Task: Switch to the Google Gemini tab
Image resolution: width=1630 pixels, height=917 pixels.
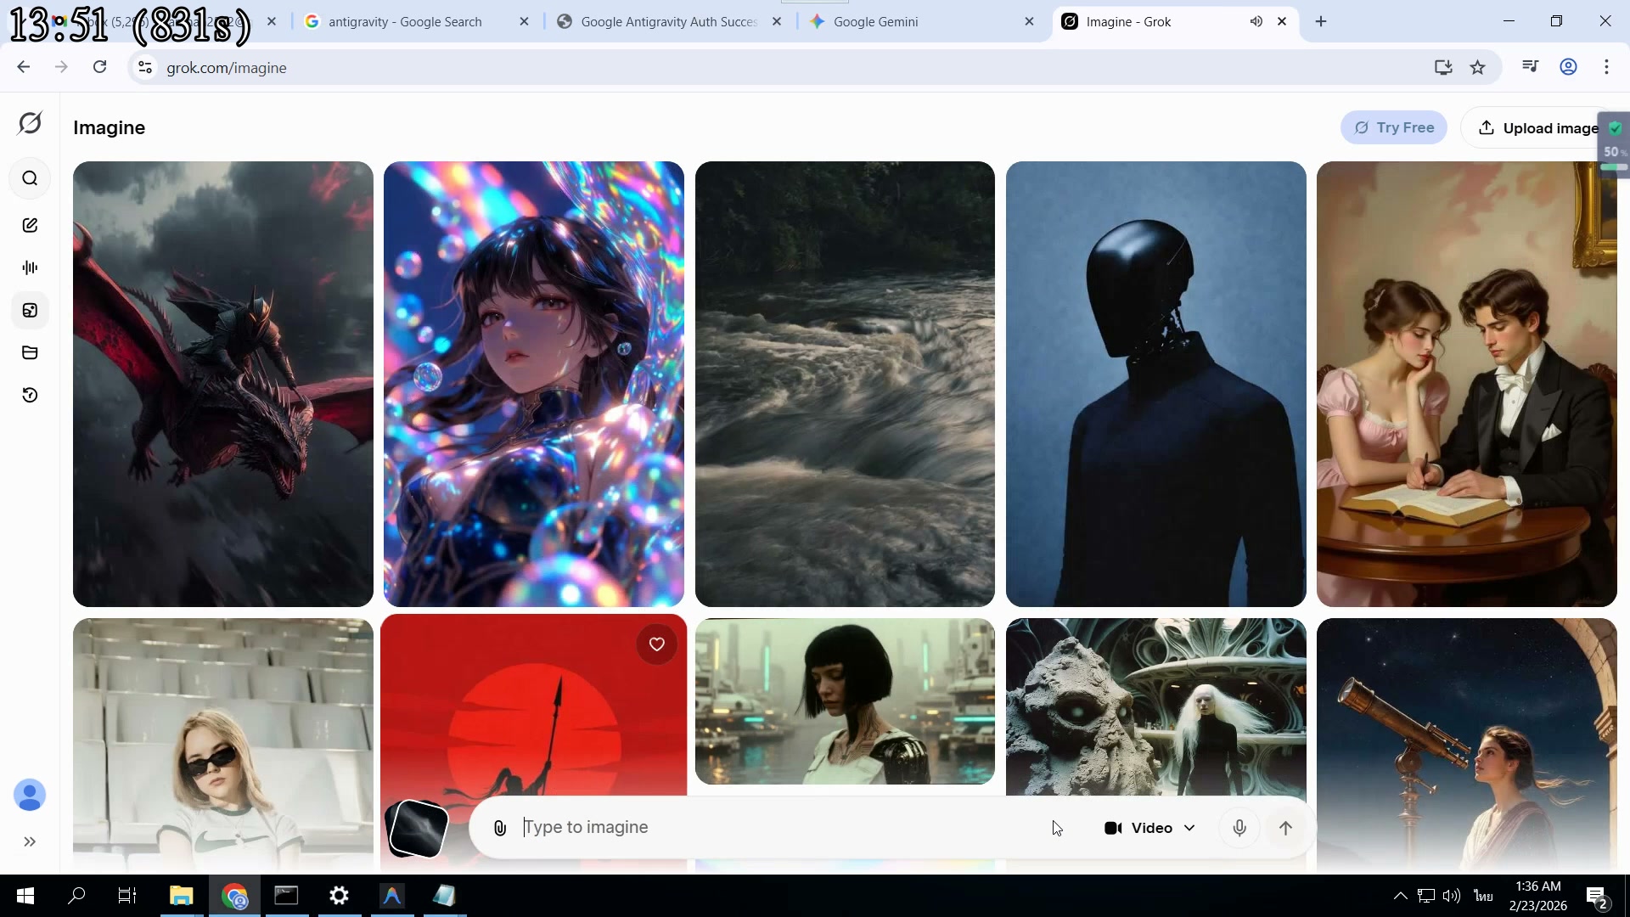Action: [x=875, y=21]
